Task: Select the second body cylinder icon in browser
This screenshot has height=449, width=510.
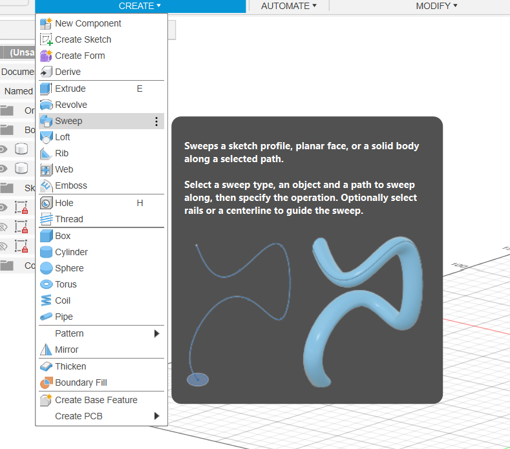Action: coord(21,169)
